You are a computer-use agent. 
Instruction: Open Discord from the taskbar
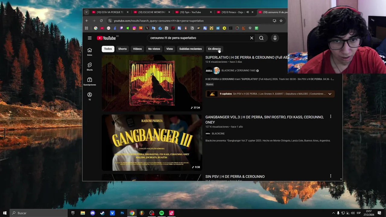tap(93, 213)
